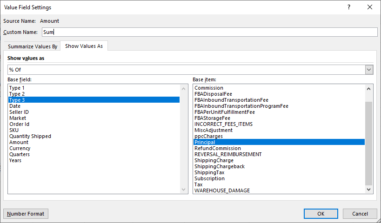Select FBAInboundTransportationFee base item
The height and width of the screenshot is (223, 381).
point(279,100)
